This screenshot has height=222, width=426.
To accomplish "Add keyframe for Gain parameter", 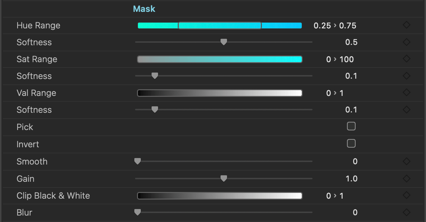I will click(406, 178).
